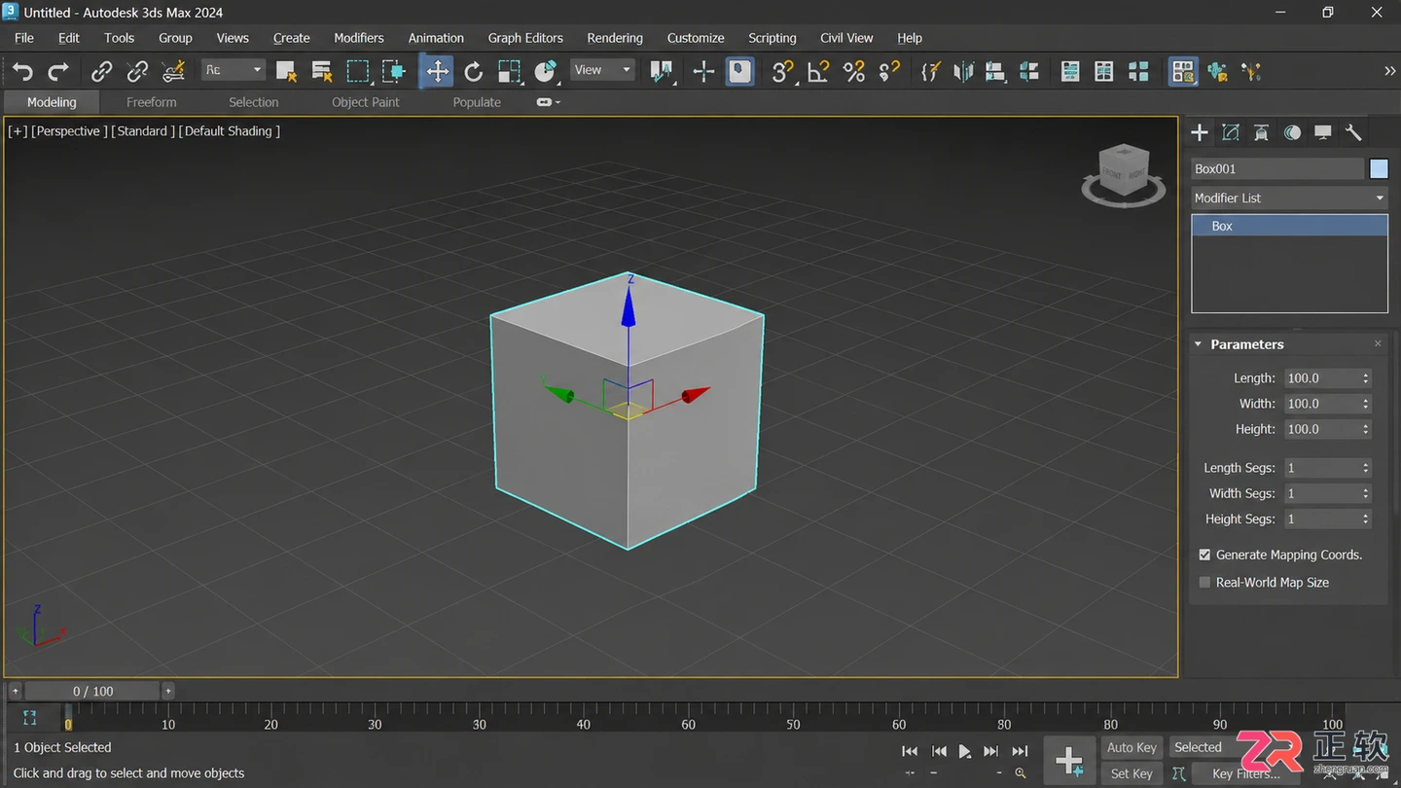The image size is (1401, 788).
Task: Collapse the Parameters rollout
Action: tap(1199, 344)
